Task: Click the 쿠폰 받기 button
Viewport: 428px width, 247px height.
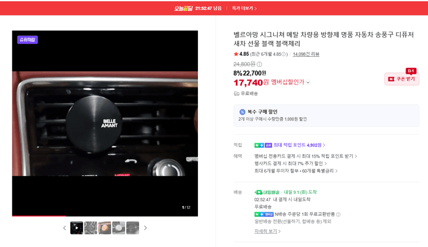Action: (402, 79)
